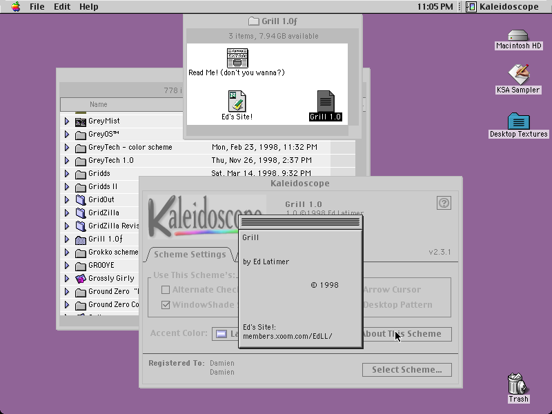Select the Ed's Site! link icon
Image resolution: width=552 pixels, height=414 pixels.
tap(237, 101)
